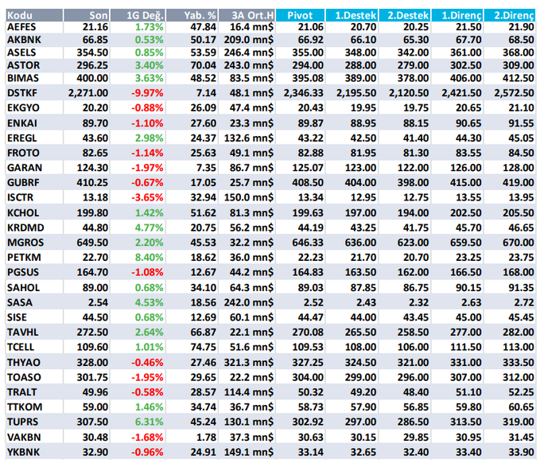Select the 2.54 last price of SASA
The height and width of the screenshot is (463, 540).
click(98, 302)
